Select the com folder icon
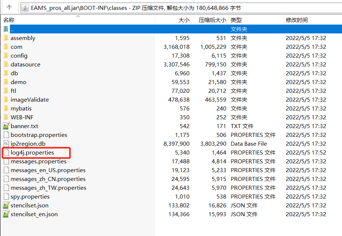This screenshot has height=236, width=342. (6, 47)
